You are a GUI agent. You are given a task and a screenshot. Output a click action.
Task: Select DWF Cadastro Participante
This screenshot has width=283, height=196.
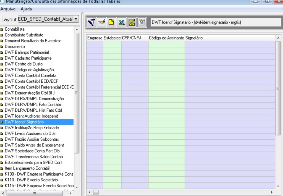pos(28,58)
